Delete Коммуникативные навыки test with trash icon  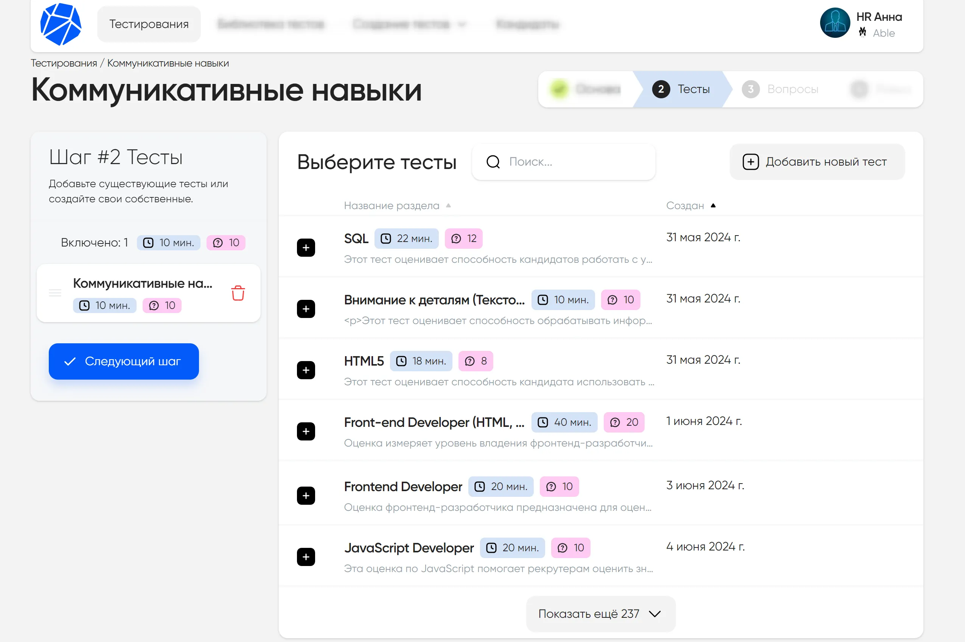(x=238, y=293)
